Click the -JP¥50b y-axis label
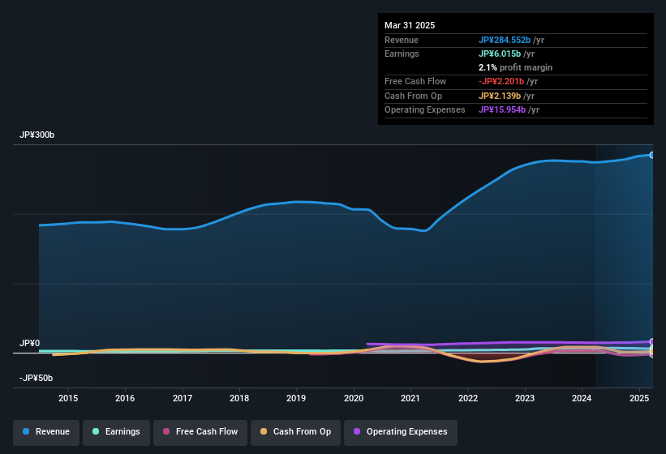 click(37, 378)
